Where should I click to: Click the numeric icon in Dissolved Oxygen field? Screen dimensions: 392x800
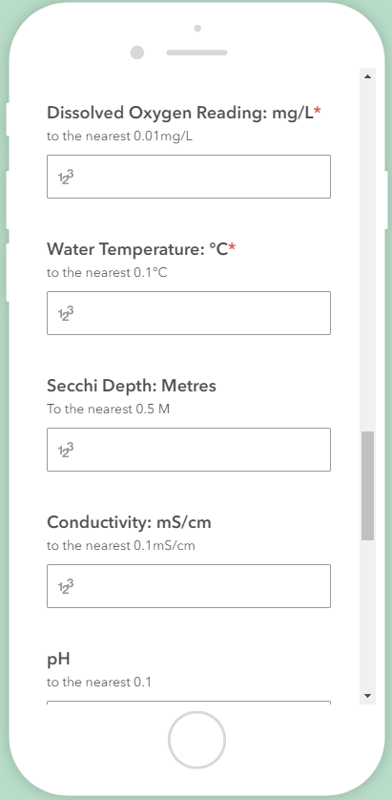[x=66, y=177]
